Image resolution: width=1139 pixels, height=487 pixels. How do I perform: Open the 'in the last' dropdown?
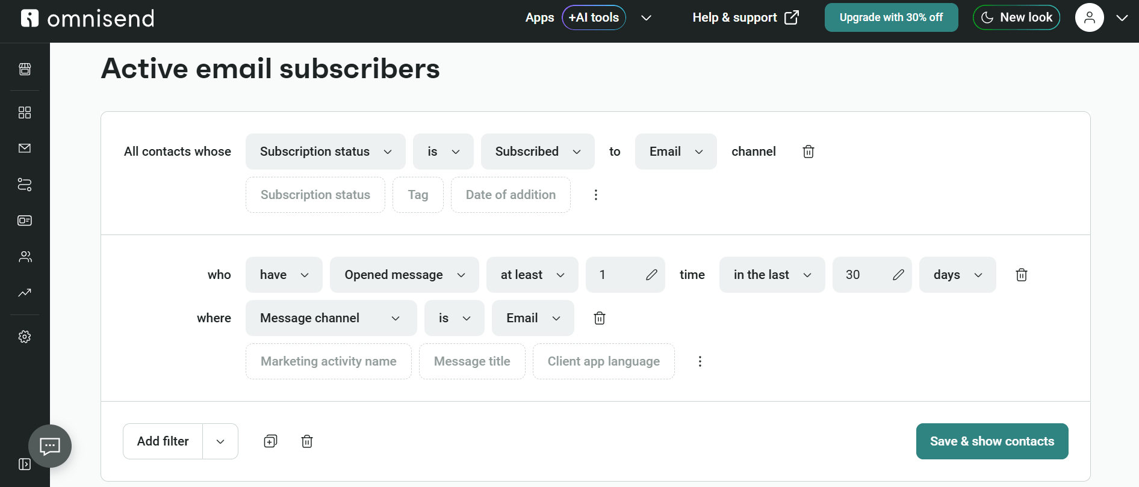[x=772, y=275]
